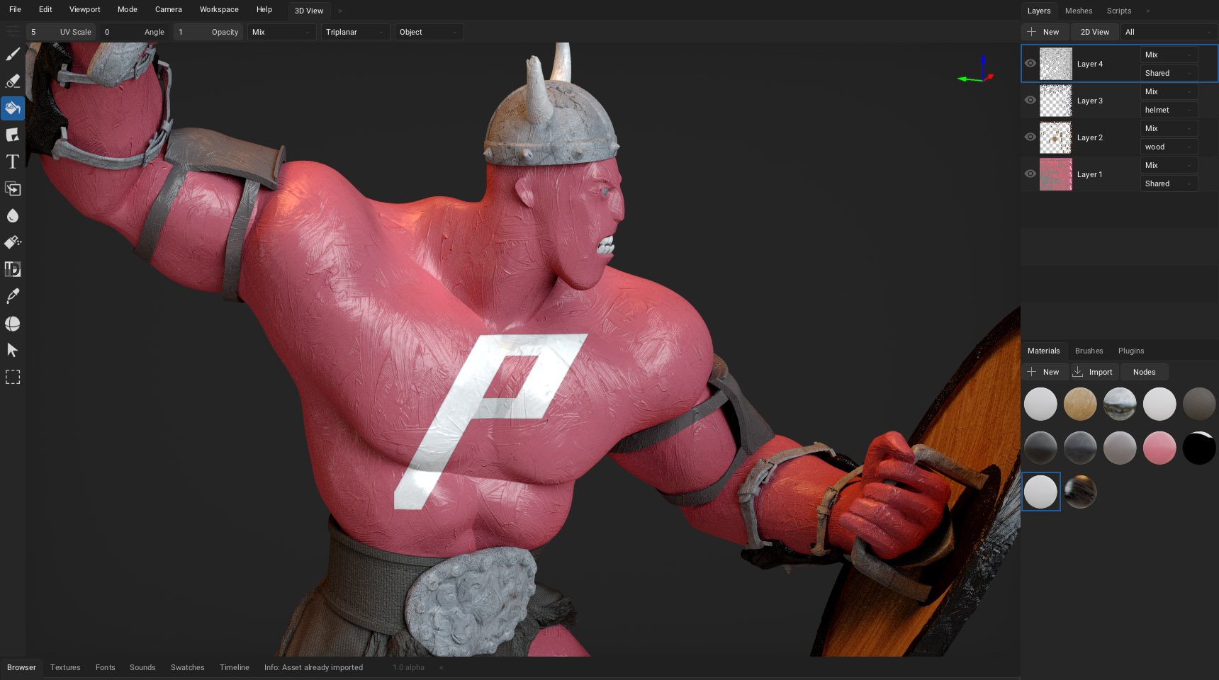The height and width of the screenshot is (680, 1219).
Task: Create a new material with the Materials New button
Action: (1044, 372)
